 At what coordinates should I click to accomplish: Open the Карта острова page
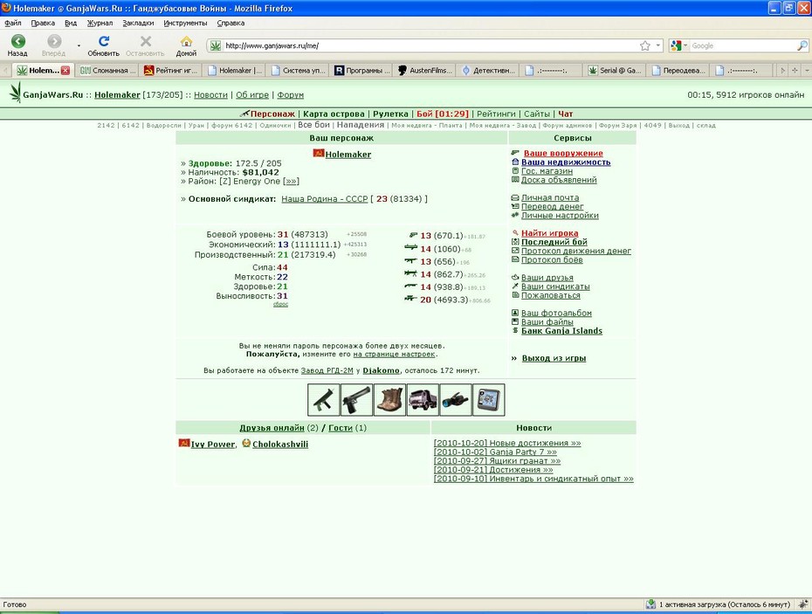click(x=334, y=114)
